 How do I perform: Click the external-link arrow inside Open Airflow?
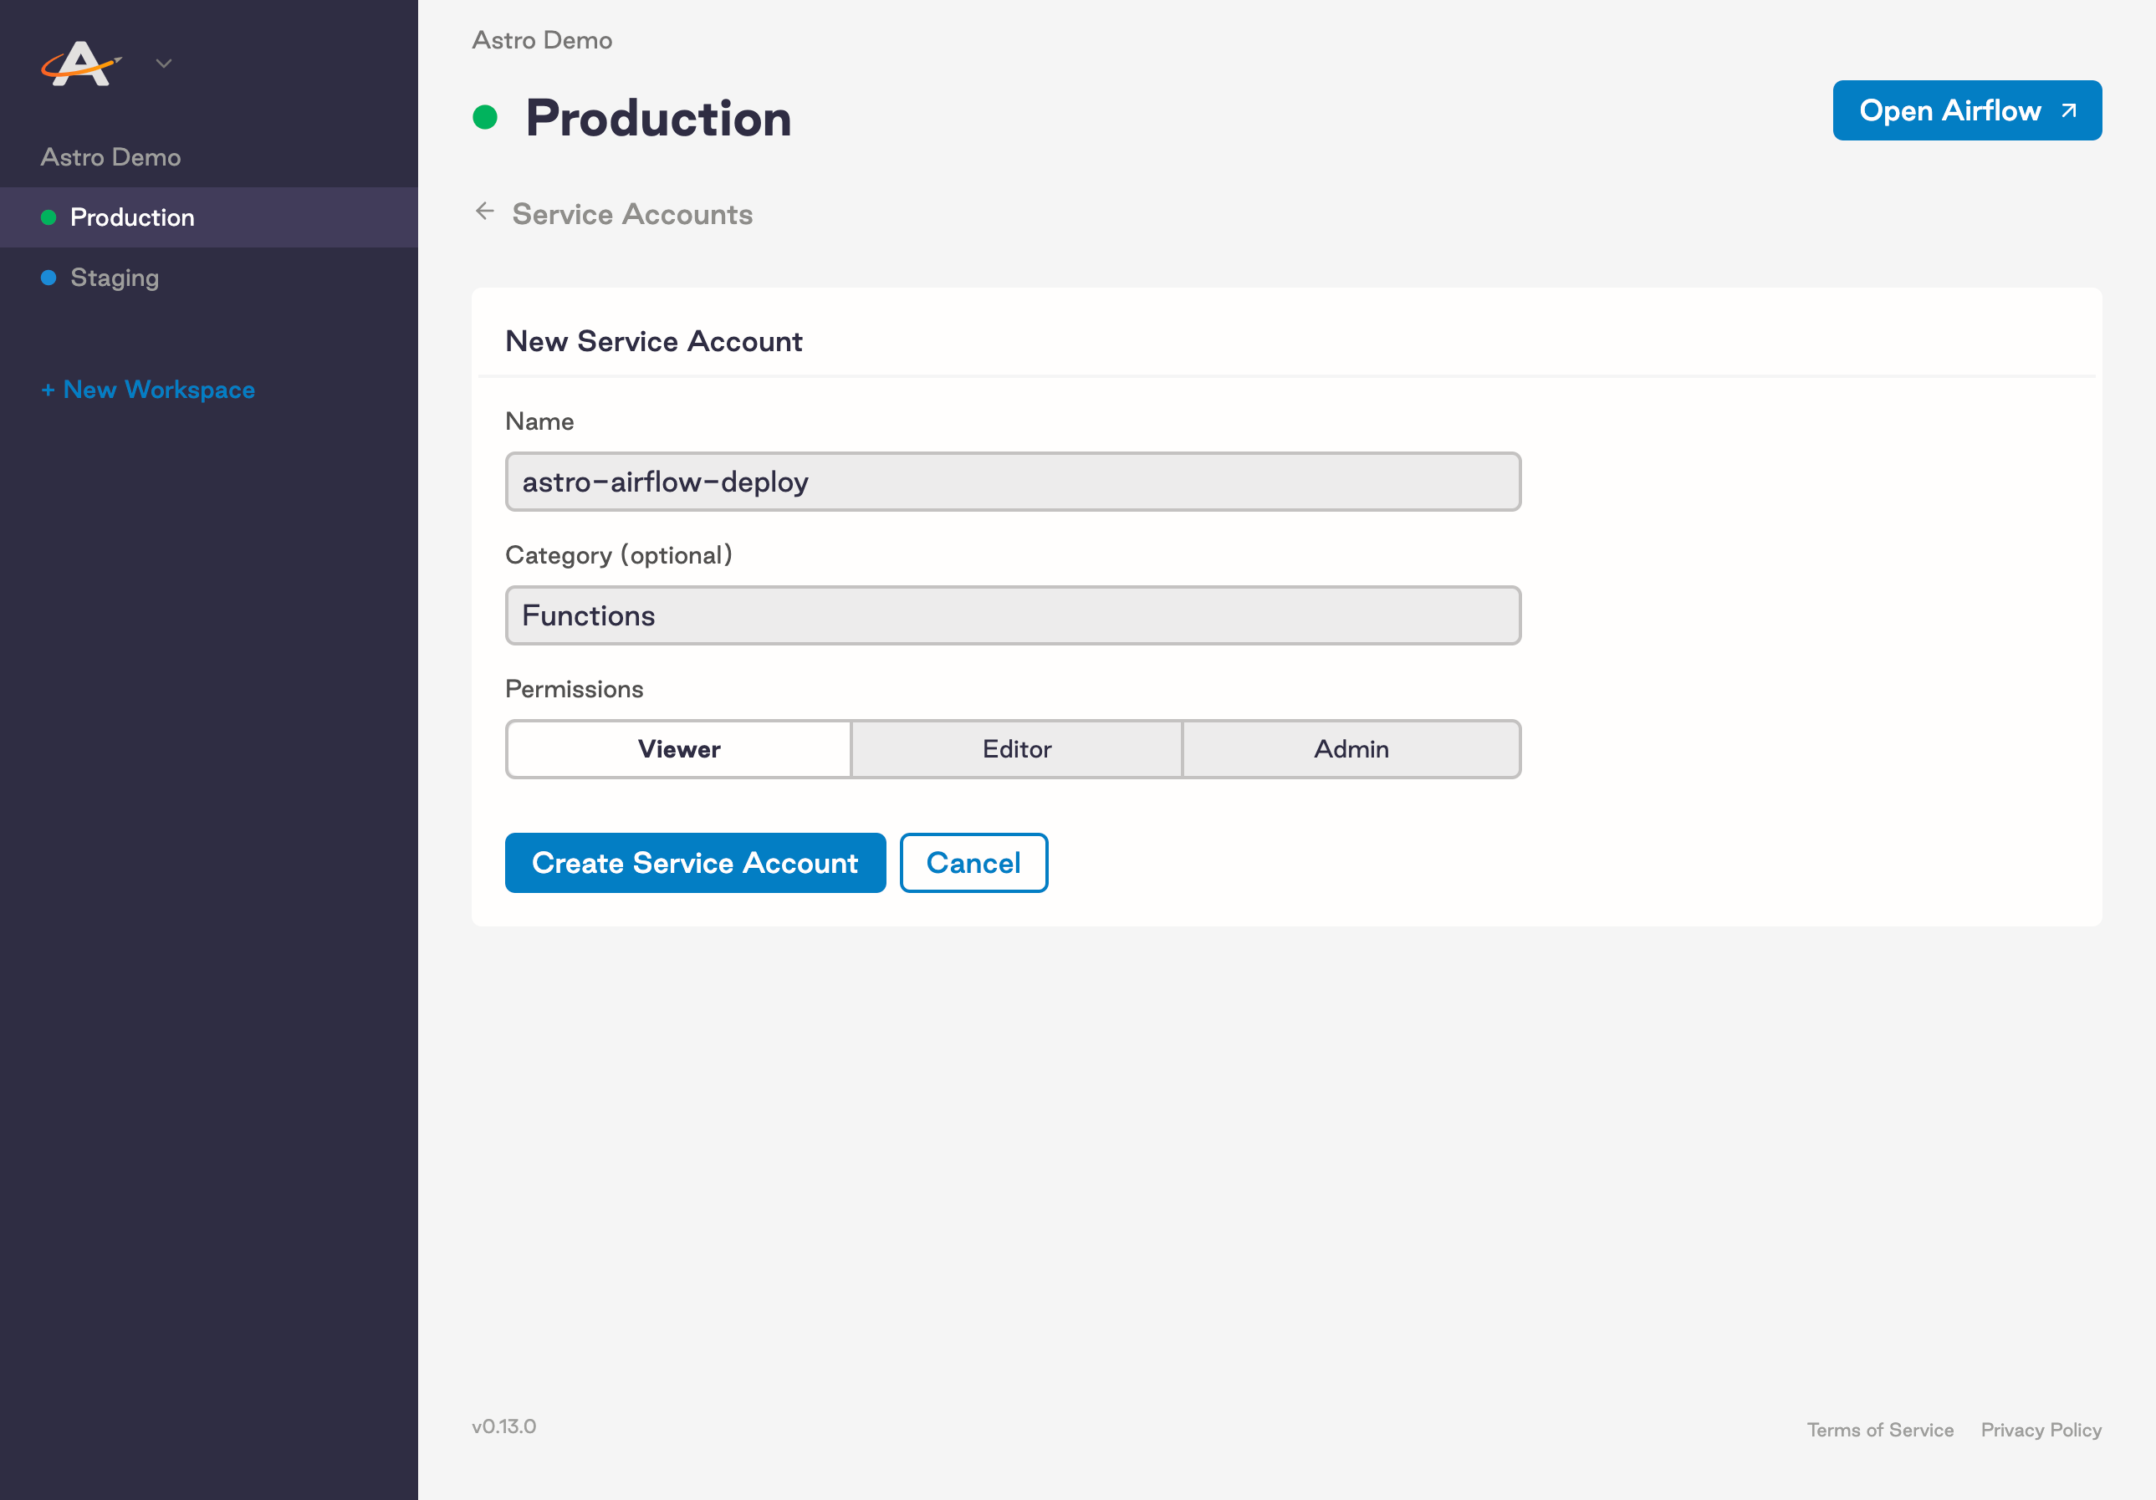click(x=2070, y=110)
